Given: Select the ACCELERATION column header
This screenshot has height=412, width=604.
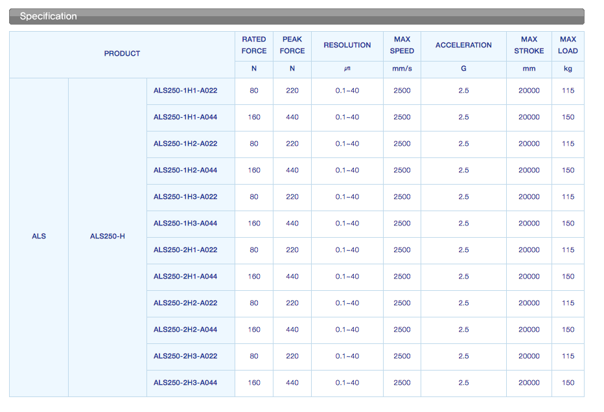Looking at the screenshot, I should [463, 45].
